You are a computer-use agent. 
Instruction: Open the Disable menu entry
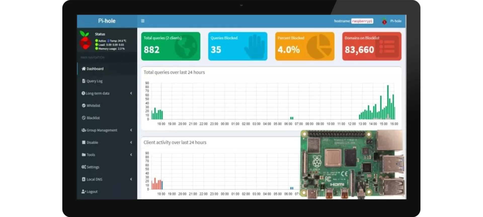(x=107, y=142)
